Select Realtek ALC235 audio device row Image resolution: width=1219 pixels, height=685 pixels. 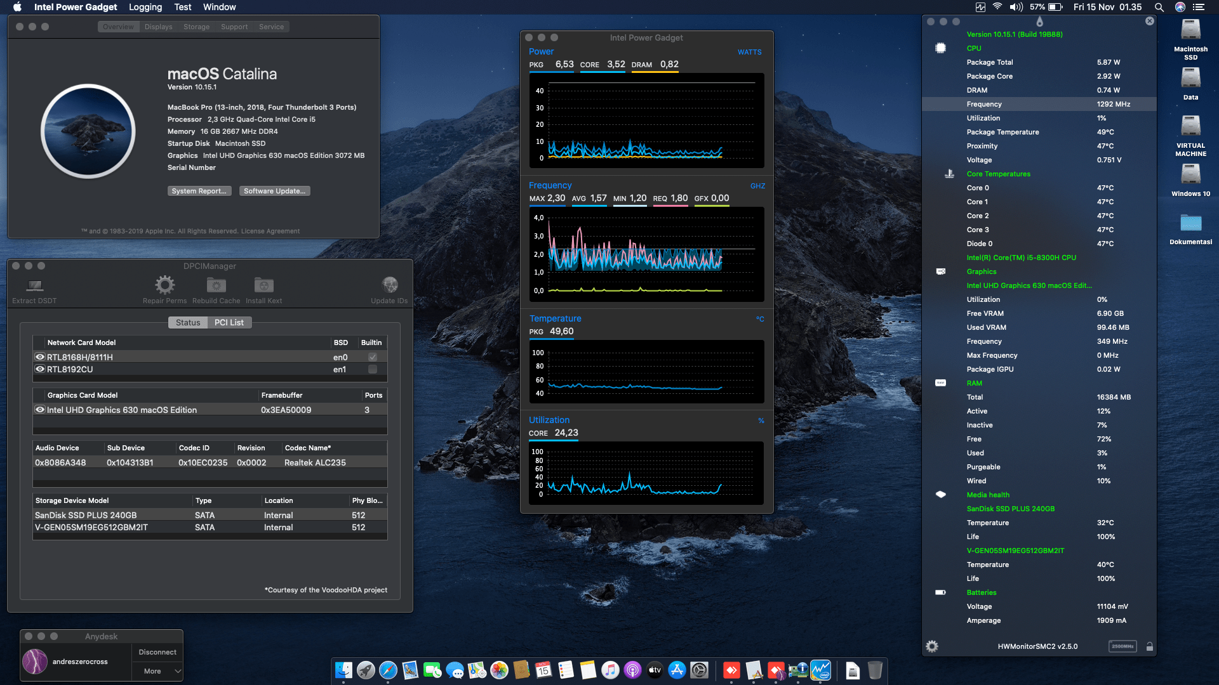coord(210,462)
